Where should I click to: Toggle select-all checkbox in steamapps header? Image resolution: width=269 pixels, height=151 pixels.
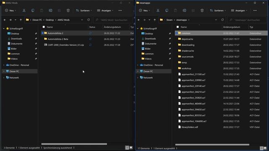(177, 27)
